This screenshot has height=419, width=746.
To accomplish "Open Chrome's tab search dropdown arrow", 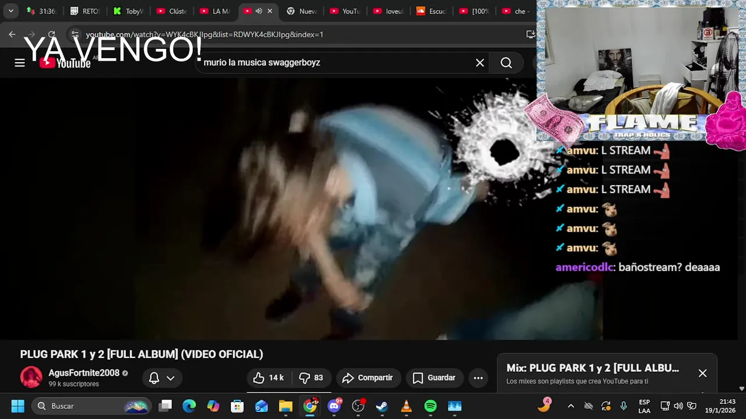I will 10,11.
